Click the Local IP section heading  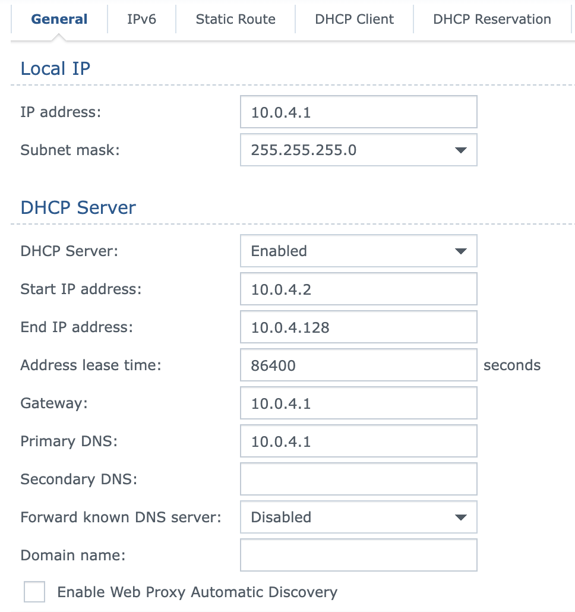point(55,68)
